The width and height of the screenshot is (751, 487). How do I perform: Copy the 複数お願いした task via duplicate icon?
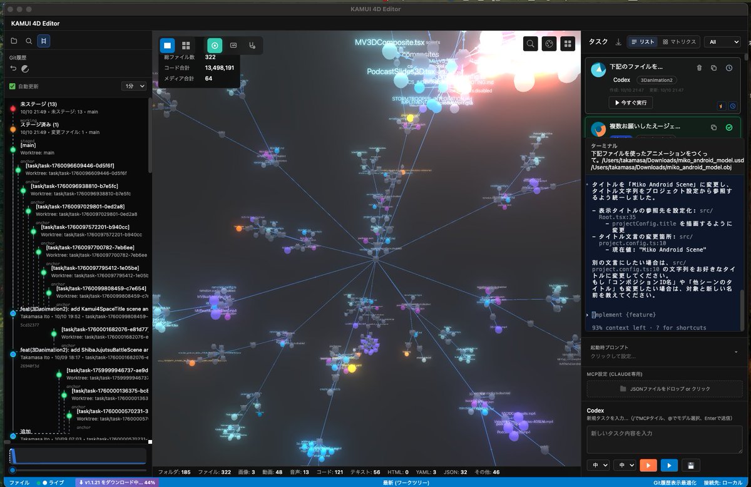(714, 127)
